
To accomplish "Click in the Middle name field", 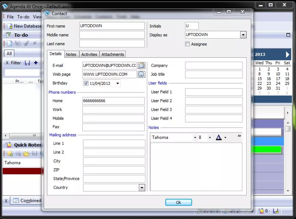I will [112, 35].
